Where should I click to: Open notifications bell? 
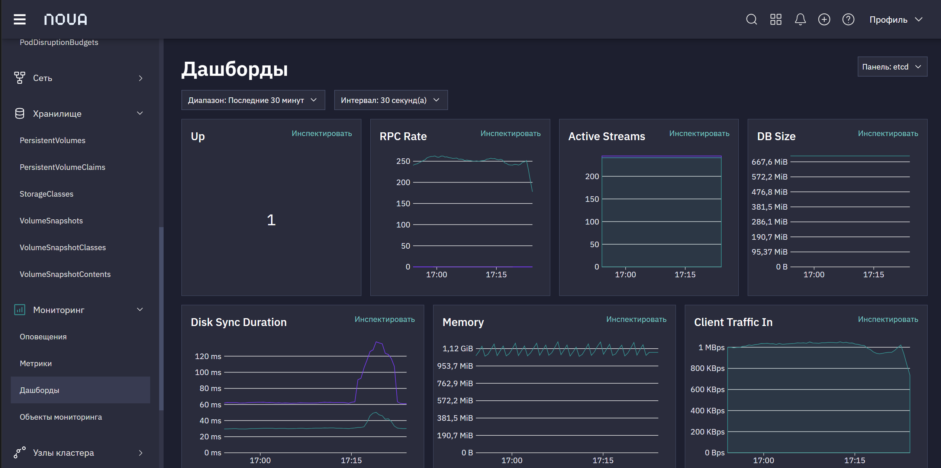pyautogui.click(x=800, y=19)
